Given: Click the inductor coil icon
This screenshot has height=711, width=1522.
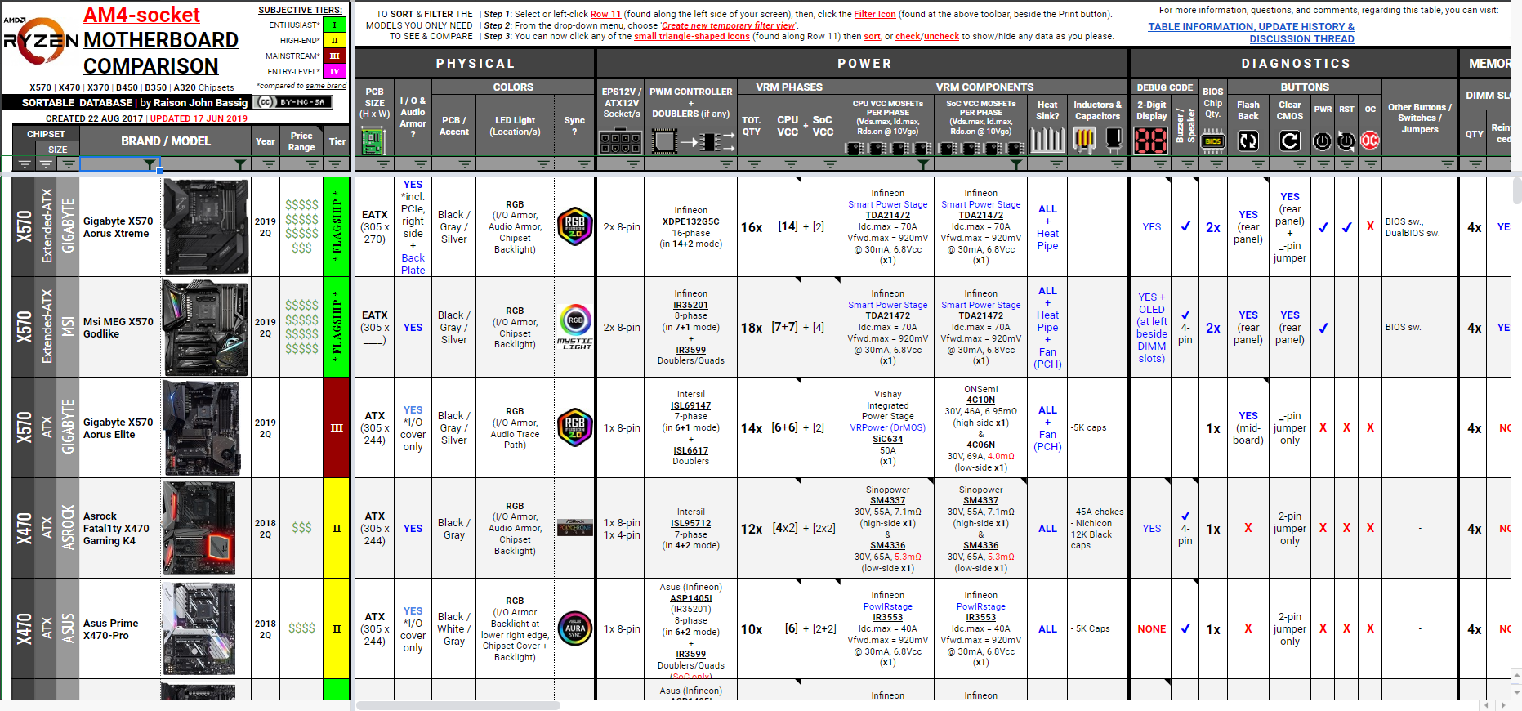Looking at the screenshot, I should click(1084, 141).
